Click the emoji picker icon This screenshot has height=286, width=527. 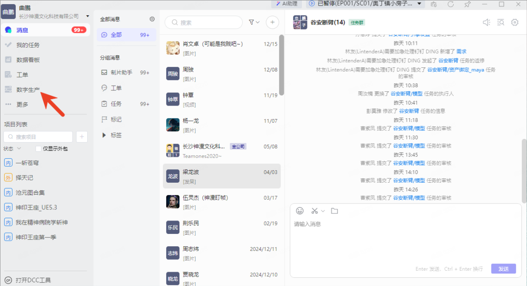pos(300,211)
